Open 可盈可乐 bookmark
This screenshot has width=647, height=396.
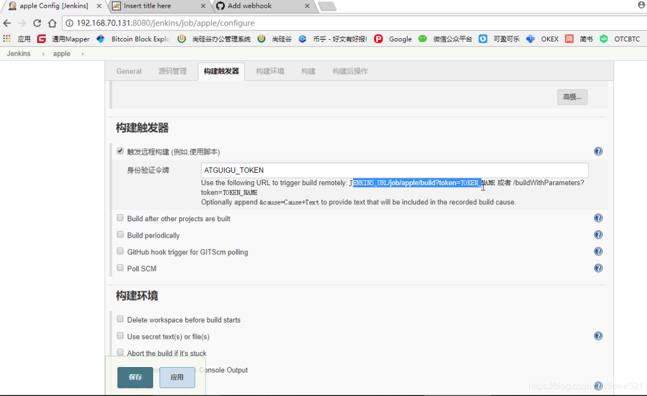point(499,39)
